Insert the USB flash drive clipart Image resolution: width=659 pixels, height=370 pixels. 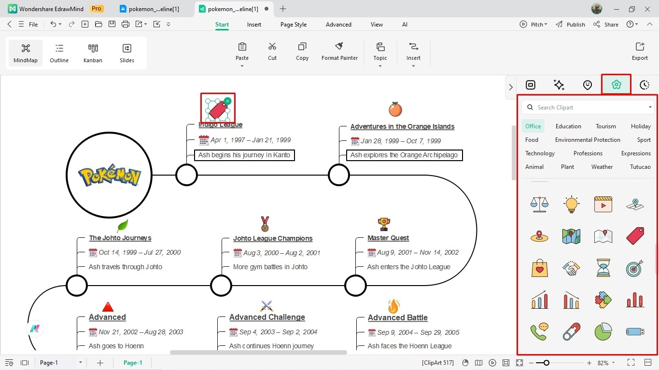(635, 331)
